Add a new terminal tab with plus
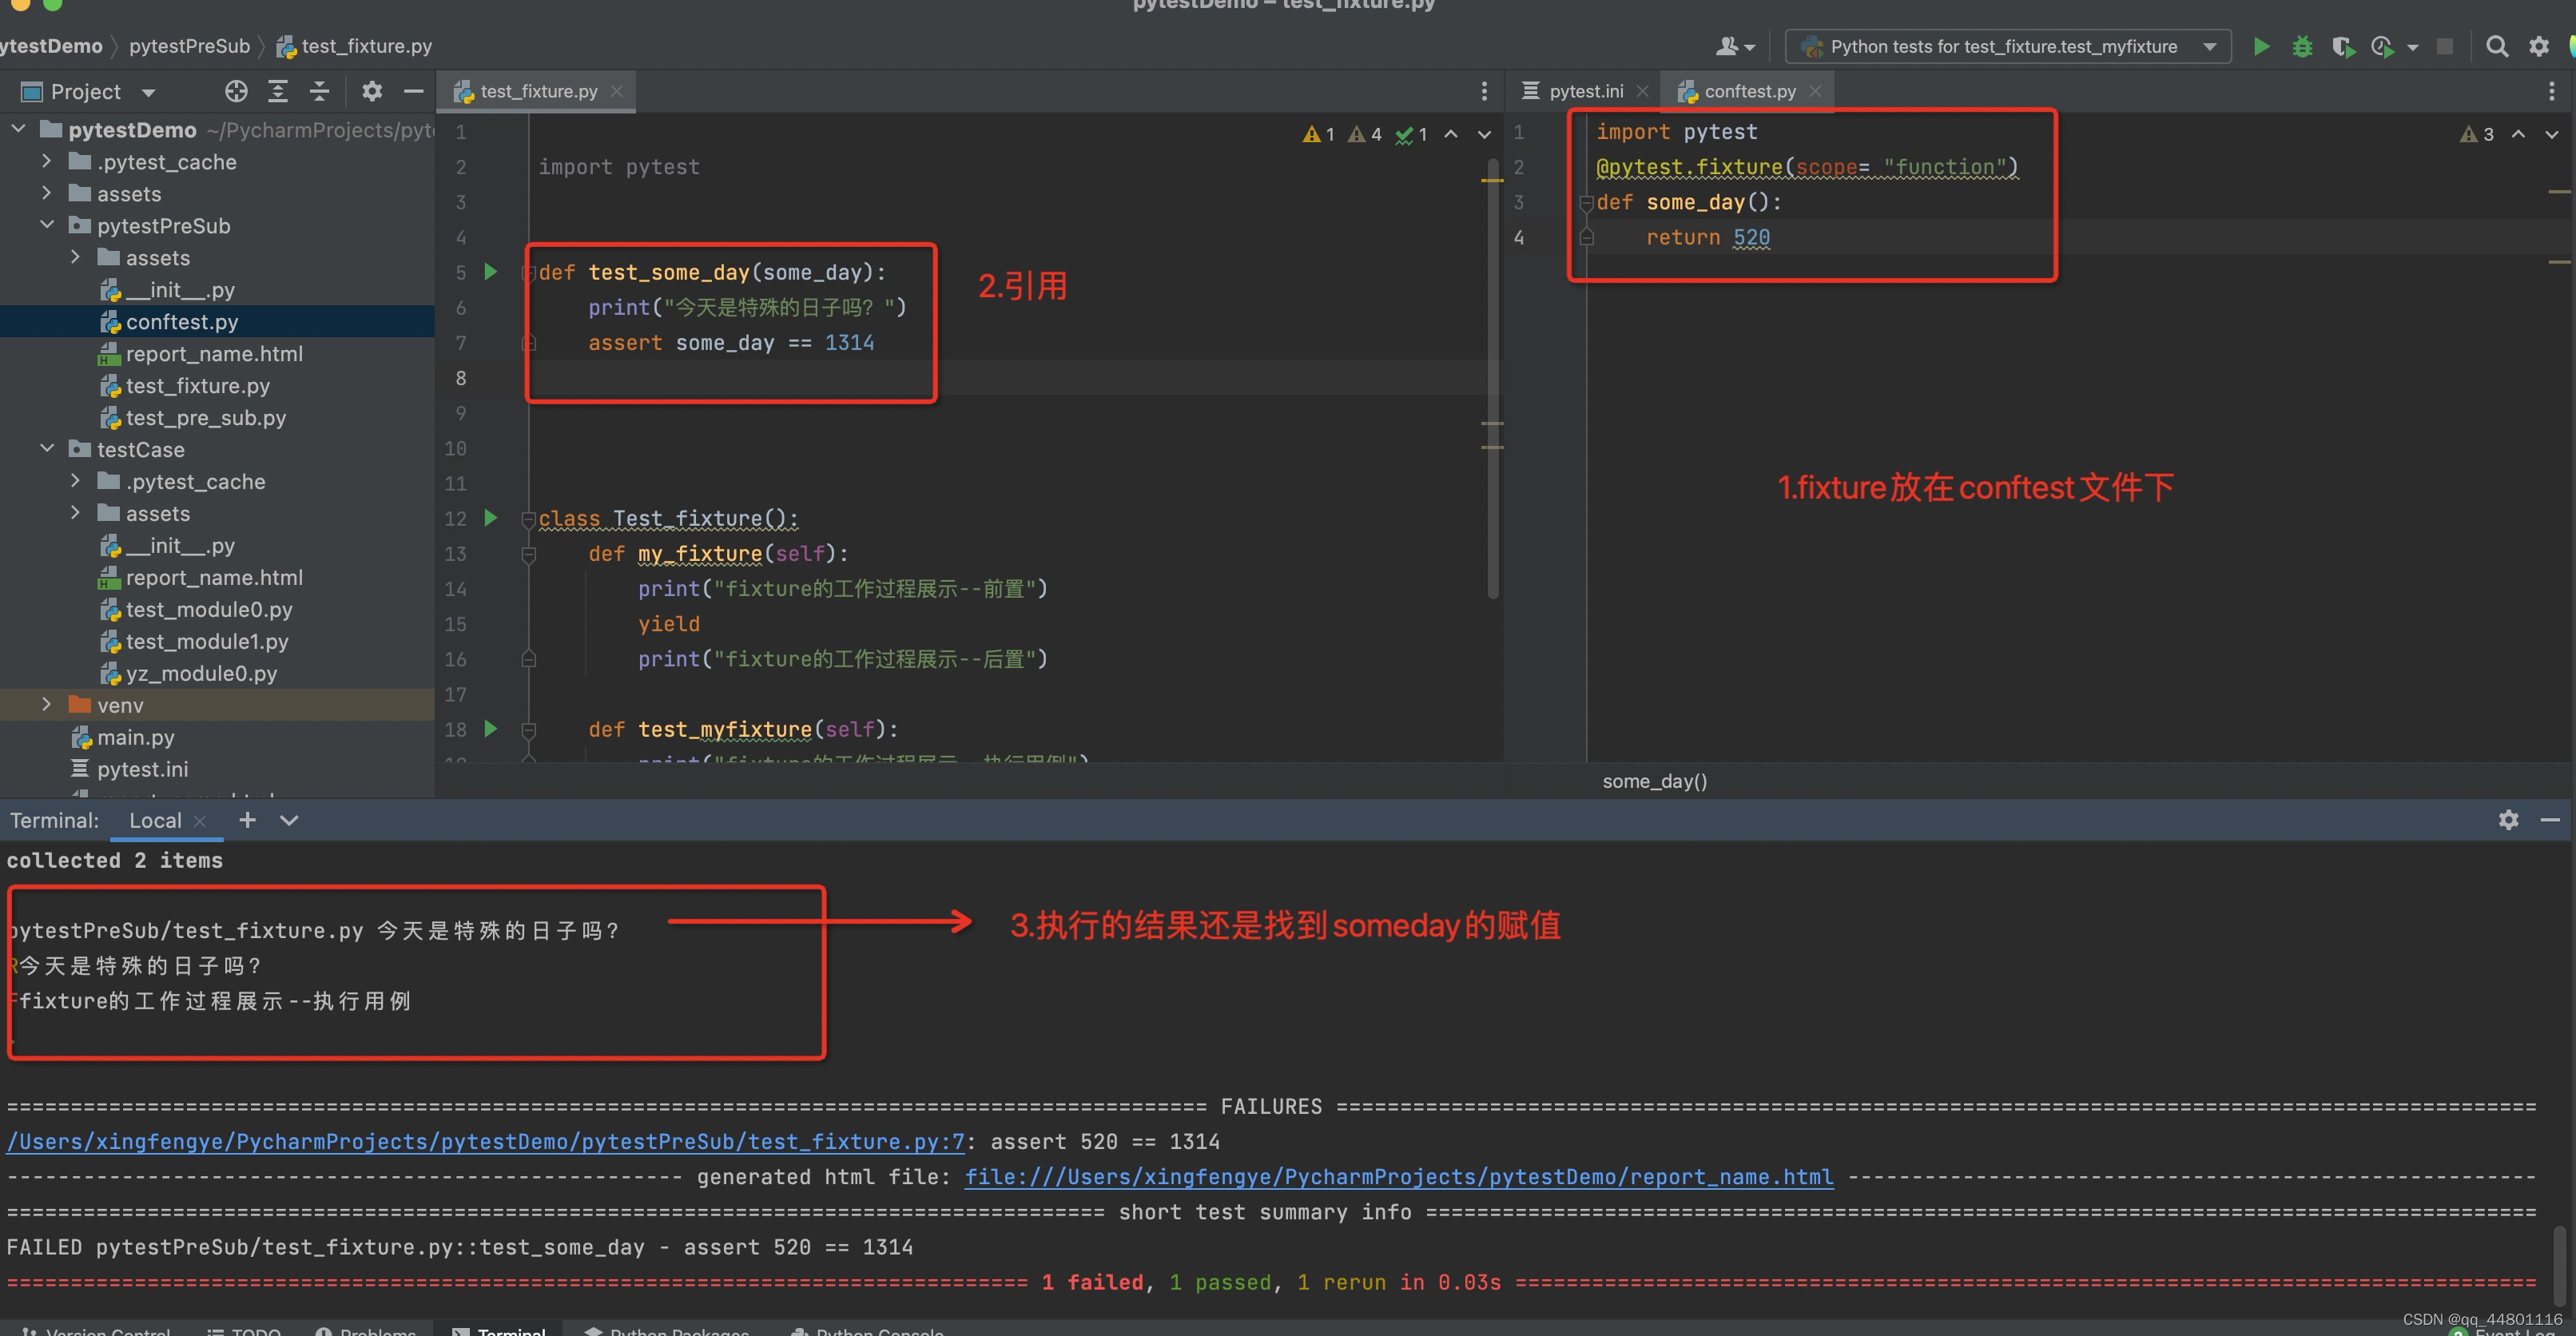2576x1336 pixels. 247,820
